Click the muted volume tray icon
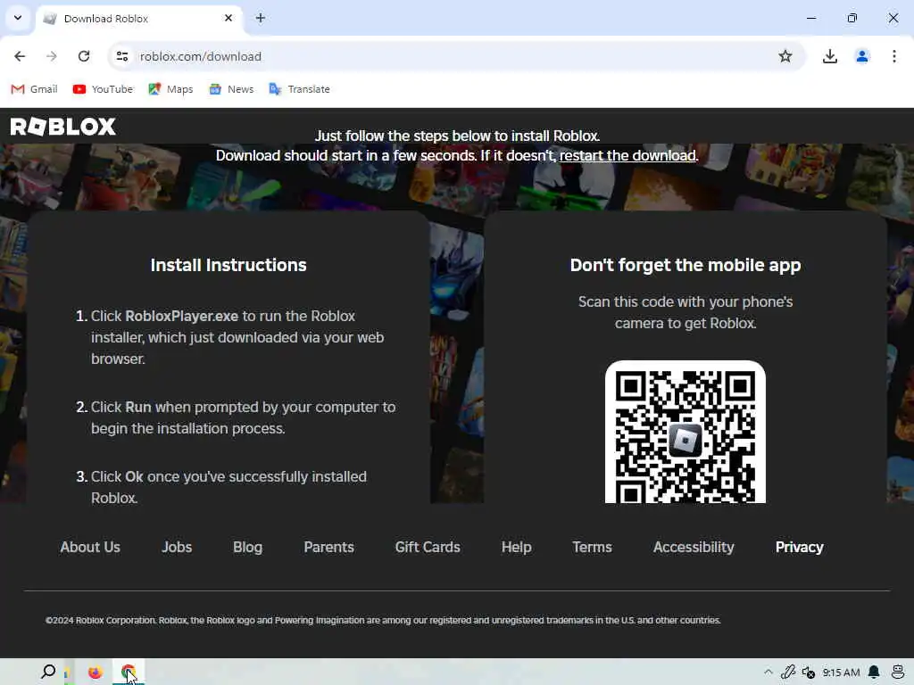The height and width of the screenshot is (685, 914). 808,673
